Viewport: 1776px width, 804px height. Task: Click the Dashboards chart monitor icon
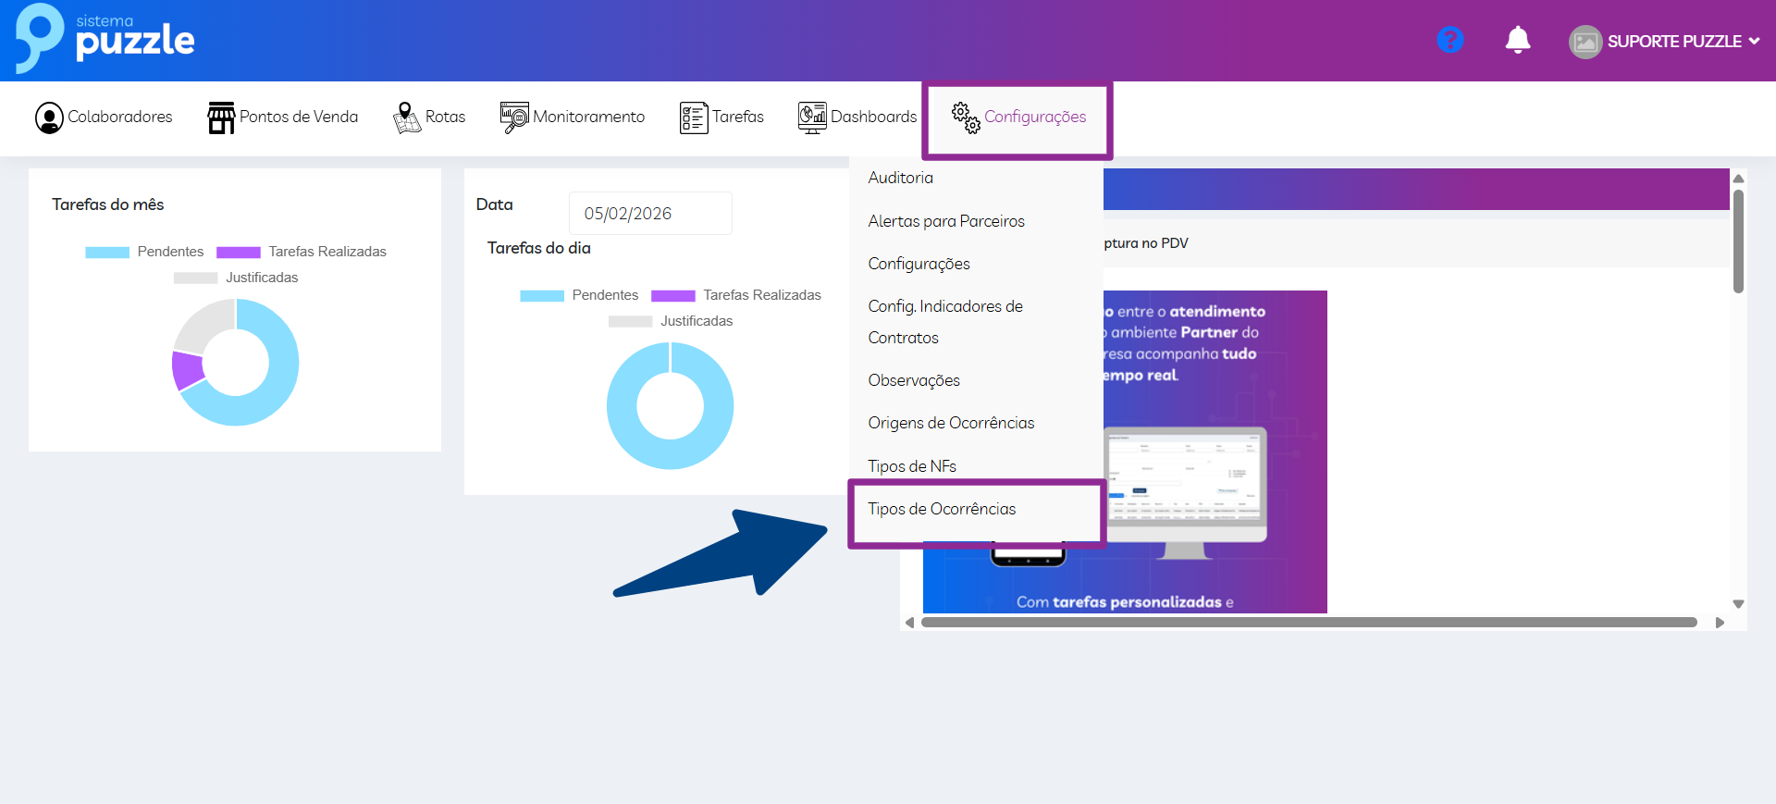tap(811, 118)
